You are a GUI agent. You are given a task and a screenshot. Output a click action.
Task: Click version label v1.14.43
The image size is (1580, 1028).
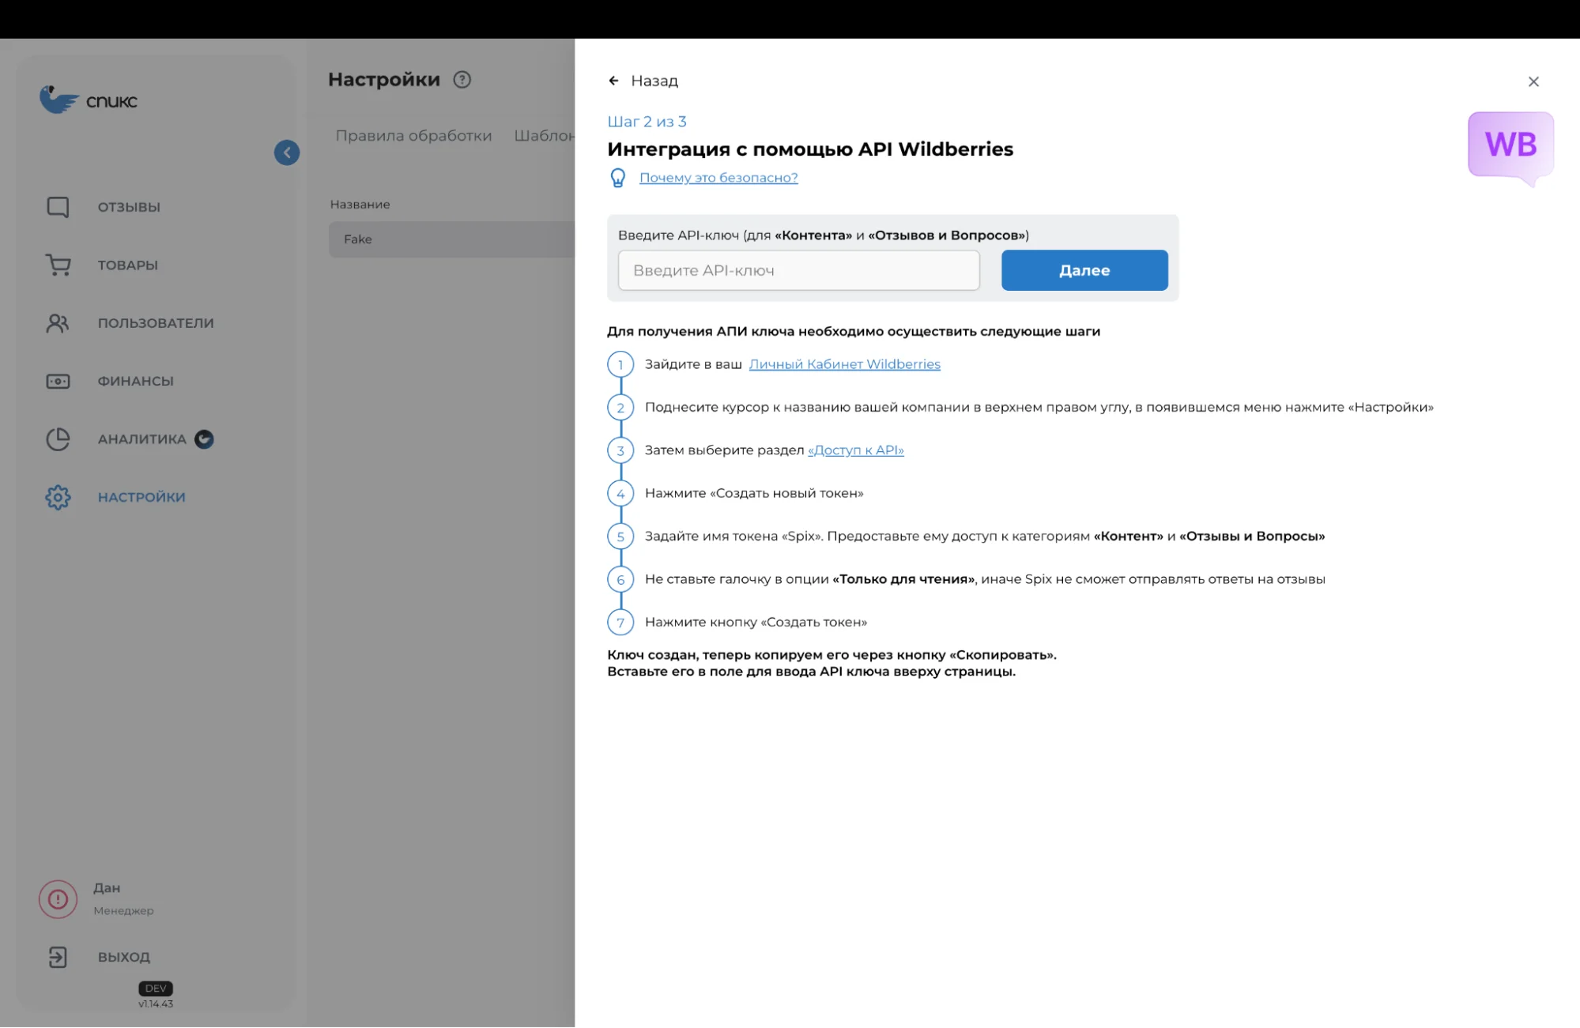coord(156,1004)
